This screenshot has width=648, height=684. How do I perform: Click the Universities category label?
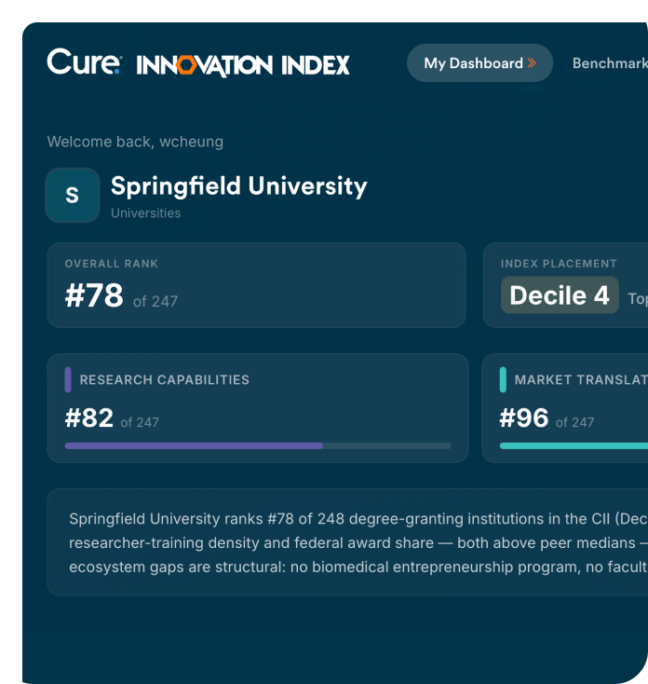click(x=145, y=213)
